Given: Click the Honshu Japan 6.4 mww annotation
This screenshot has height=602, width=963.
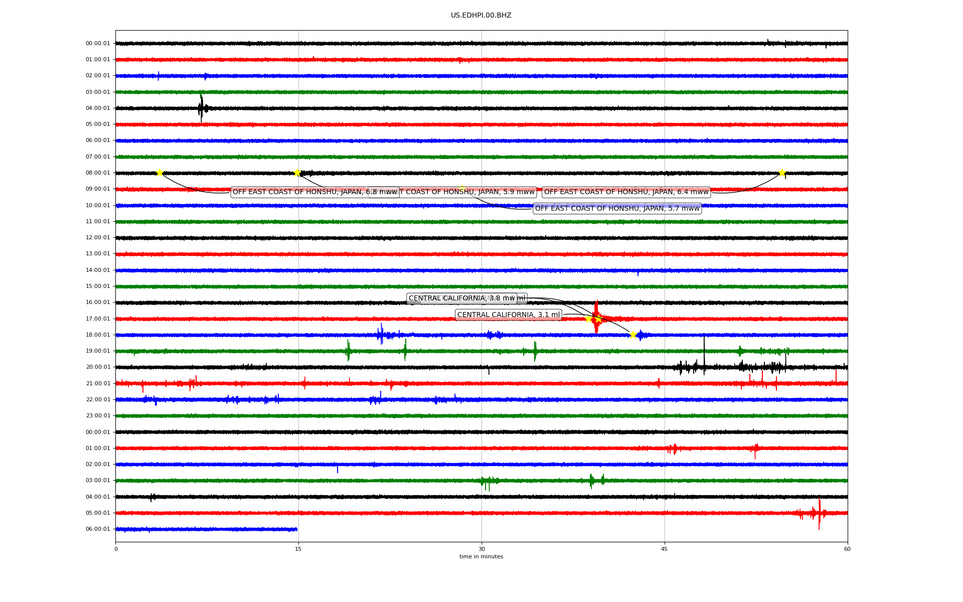Looking at the screenshot, I should pos(626,192).
